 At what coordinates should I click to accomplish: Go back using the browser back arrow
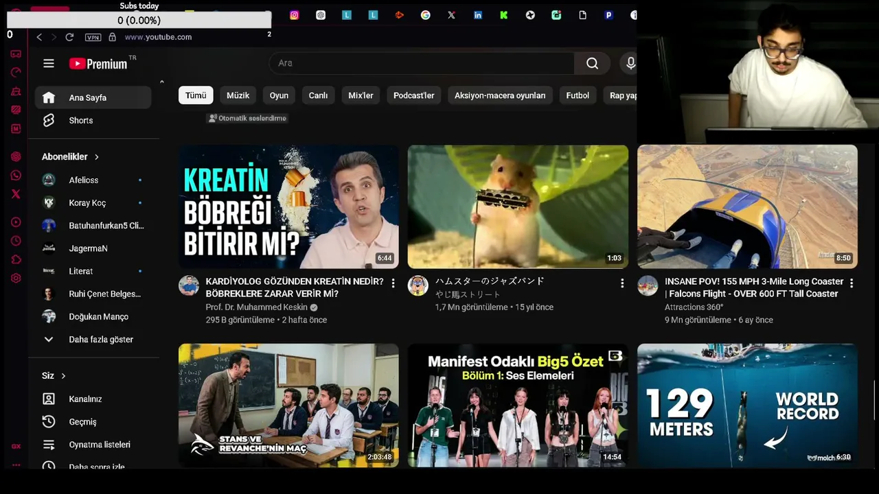(x=39, y=37)
